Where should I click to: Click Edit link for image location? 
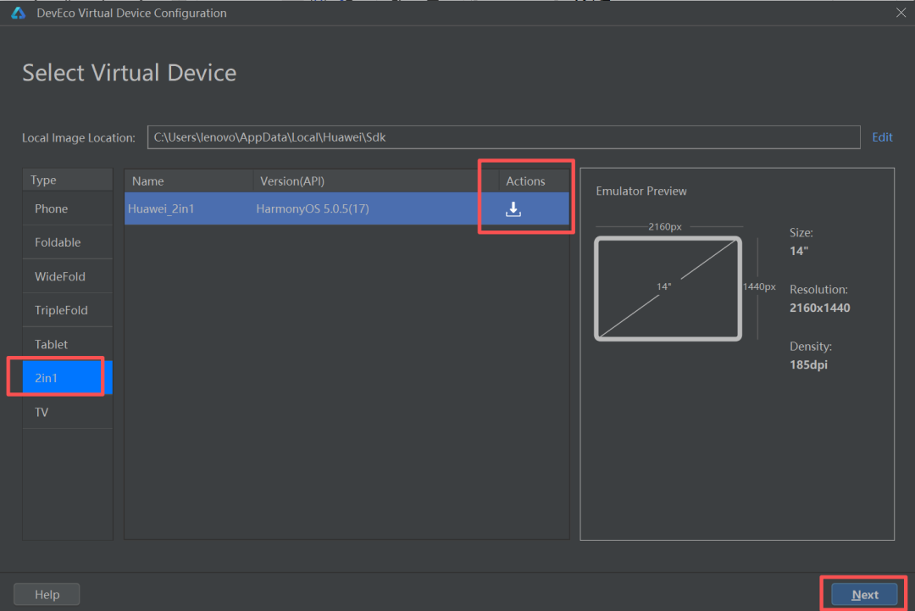pyautogui.click(x=882, y=137)
